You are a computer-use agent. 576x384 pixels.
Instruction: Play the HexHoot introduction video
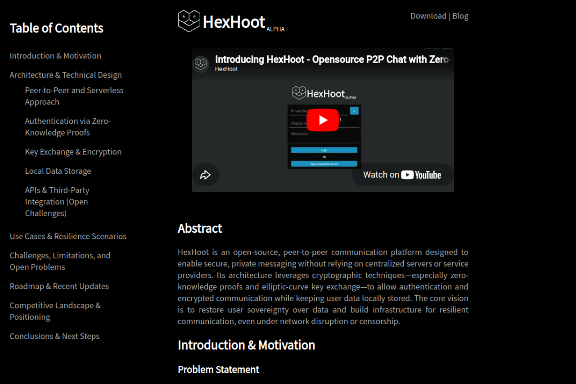coord(323,120)
